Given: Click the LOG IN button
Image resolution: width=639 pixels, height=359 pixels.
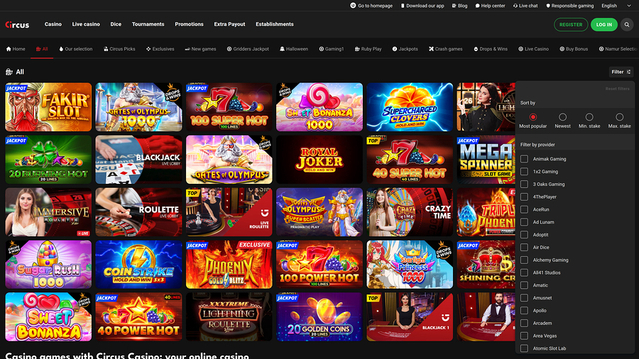Looking at the screenshot, I should click(x=604, y=25).
